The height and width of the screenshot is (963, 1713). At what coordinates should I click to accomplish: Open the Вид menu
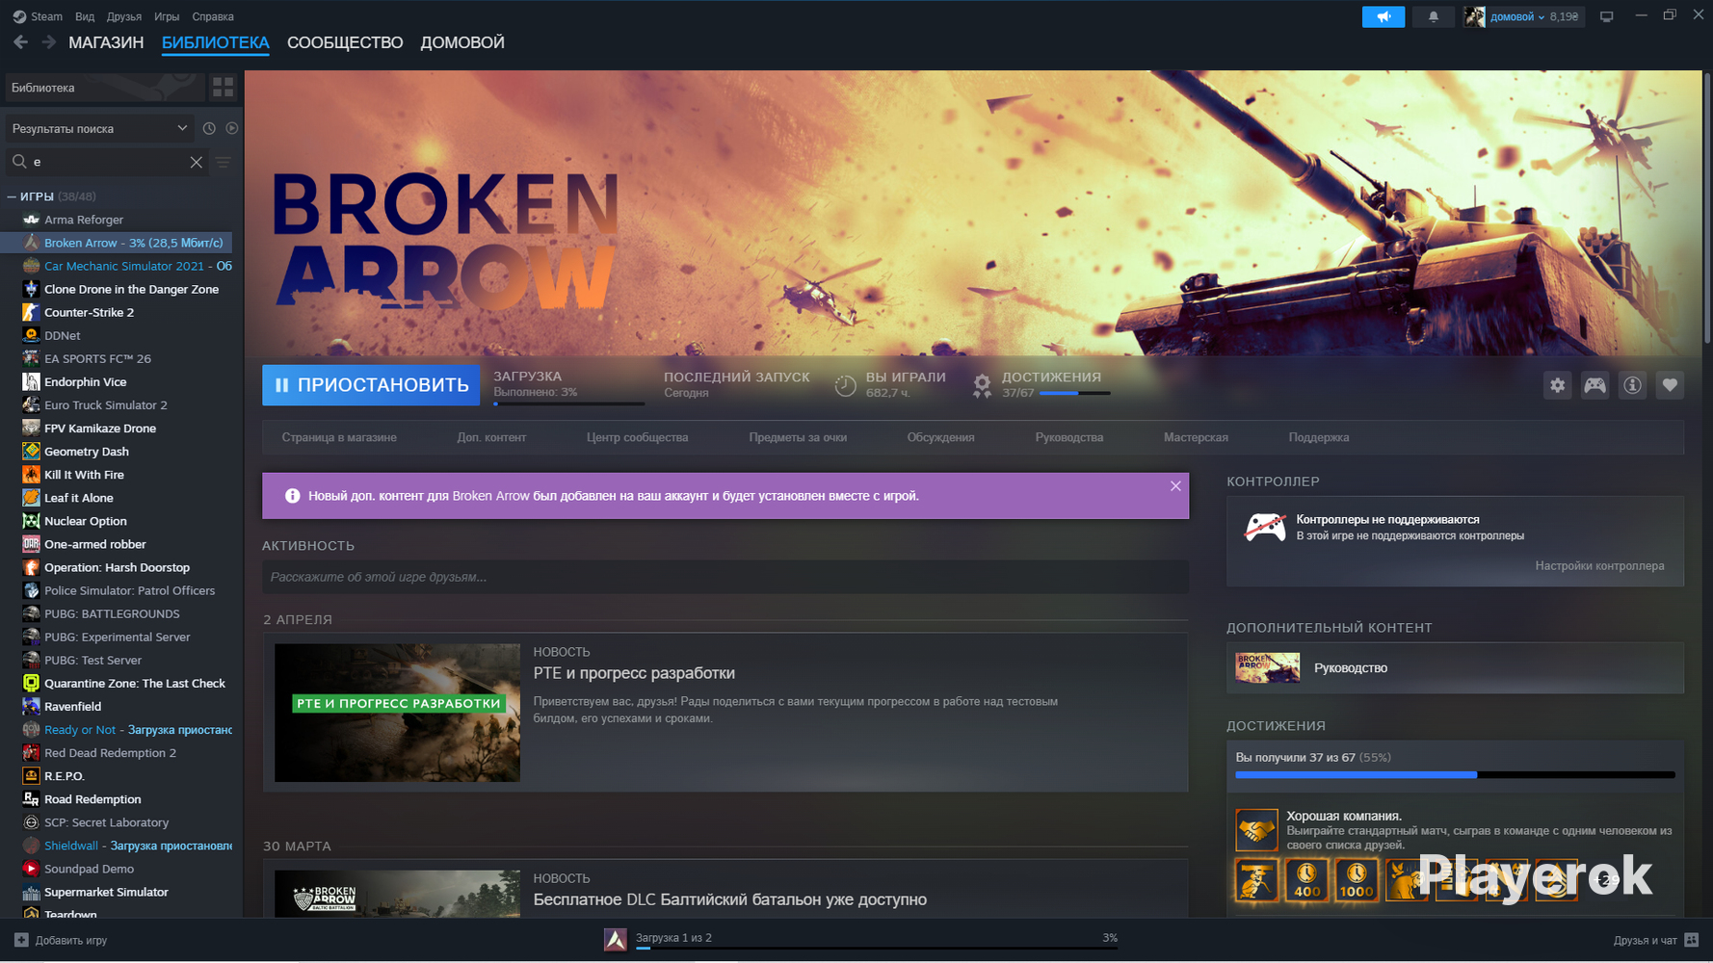(x=85, y=16)
